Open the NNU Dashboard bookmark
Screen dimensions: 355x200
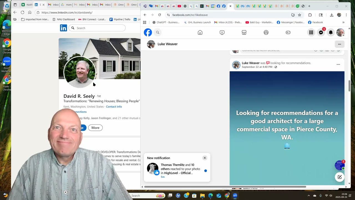pos(64,19)
